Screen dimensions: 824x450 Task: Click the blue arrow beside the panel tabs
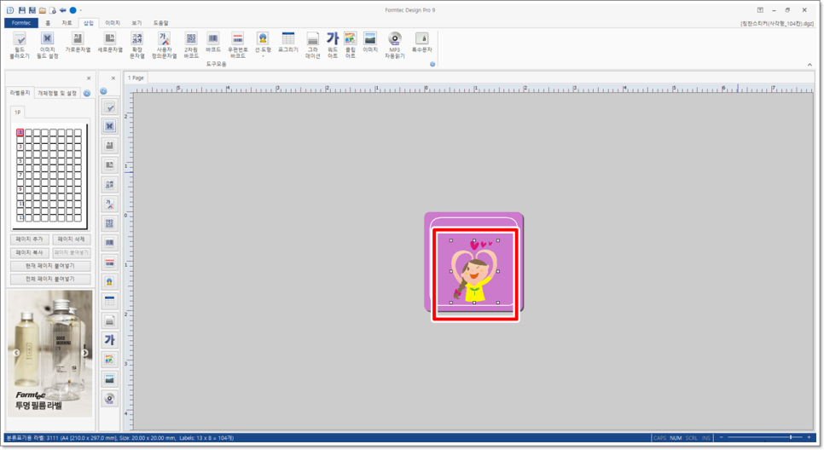click(87, 94)
